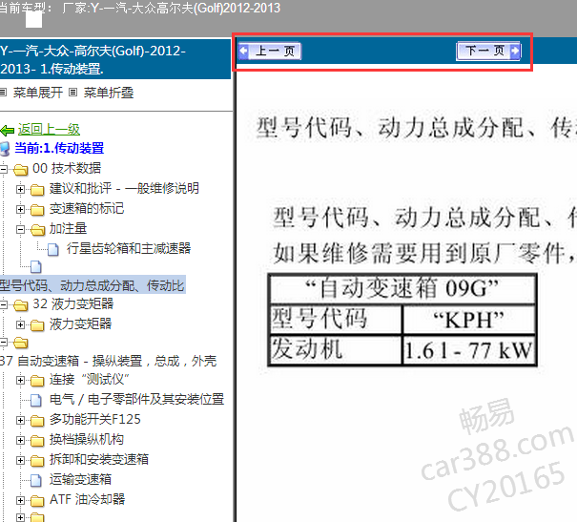This screenshot has width=577, height=522.
Task: Open the 连接 "测试仪" tree item
Action: click(90, 379)
